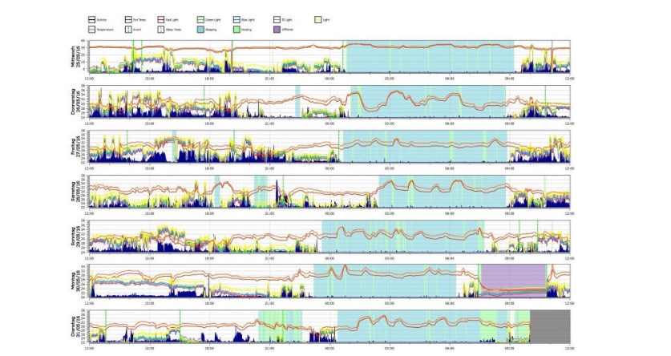Click the gray no-data block on Dienstag
This screenshot has width=671, height=356.
[x=550, y=326]
